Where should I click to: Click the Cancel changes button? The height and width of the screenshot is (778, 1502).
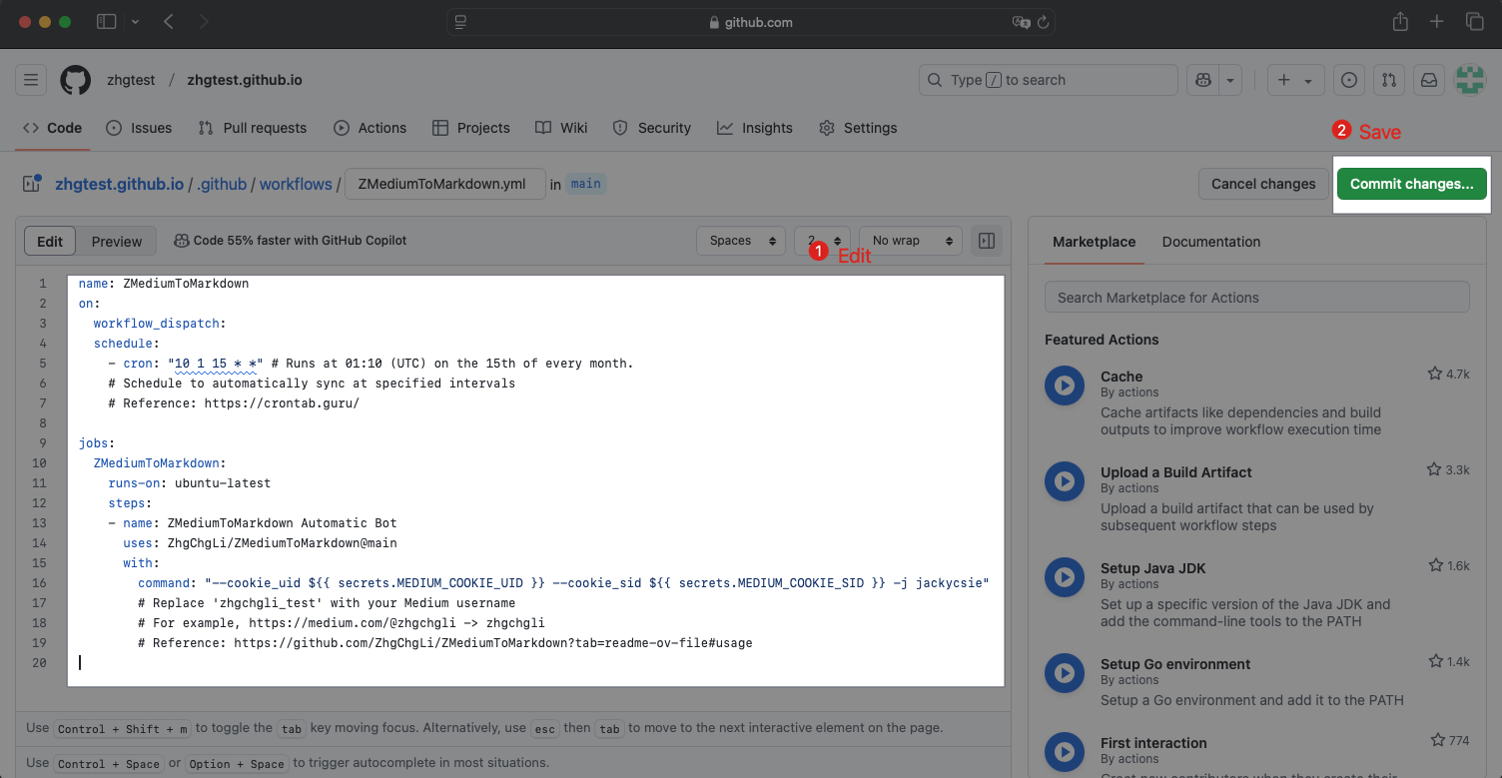(x=1263, y=184)
